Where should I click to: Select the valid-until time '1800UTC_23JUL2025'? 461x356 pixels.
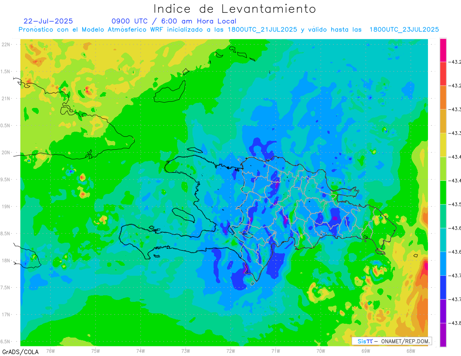point(404,30)
